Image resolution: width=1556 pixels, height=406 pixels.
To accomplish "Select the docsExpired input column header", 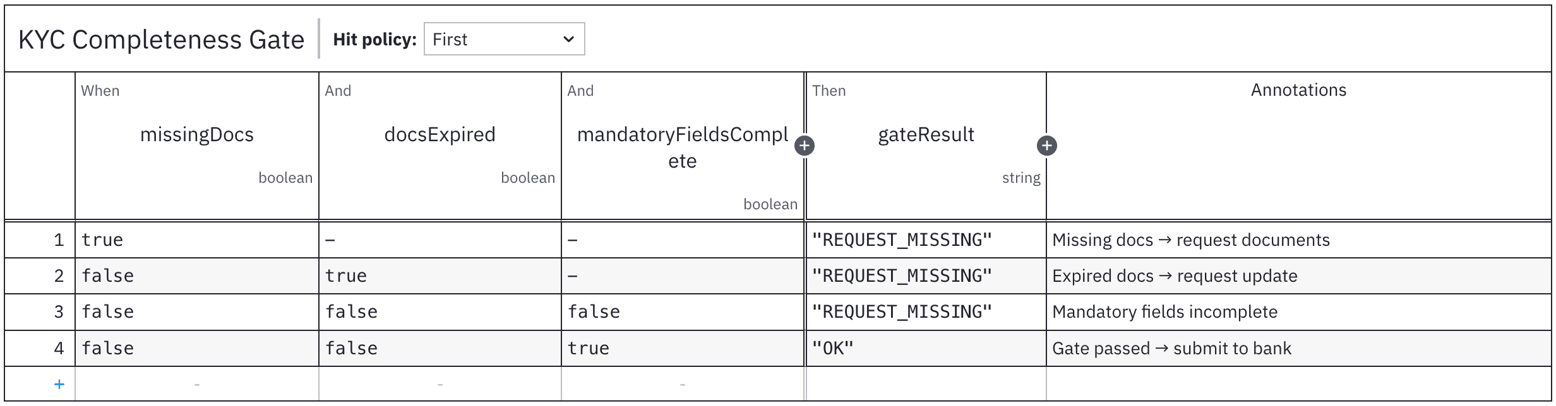I will [440, 135].
